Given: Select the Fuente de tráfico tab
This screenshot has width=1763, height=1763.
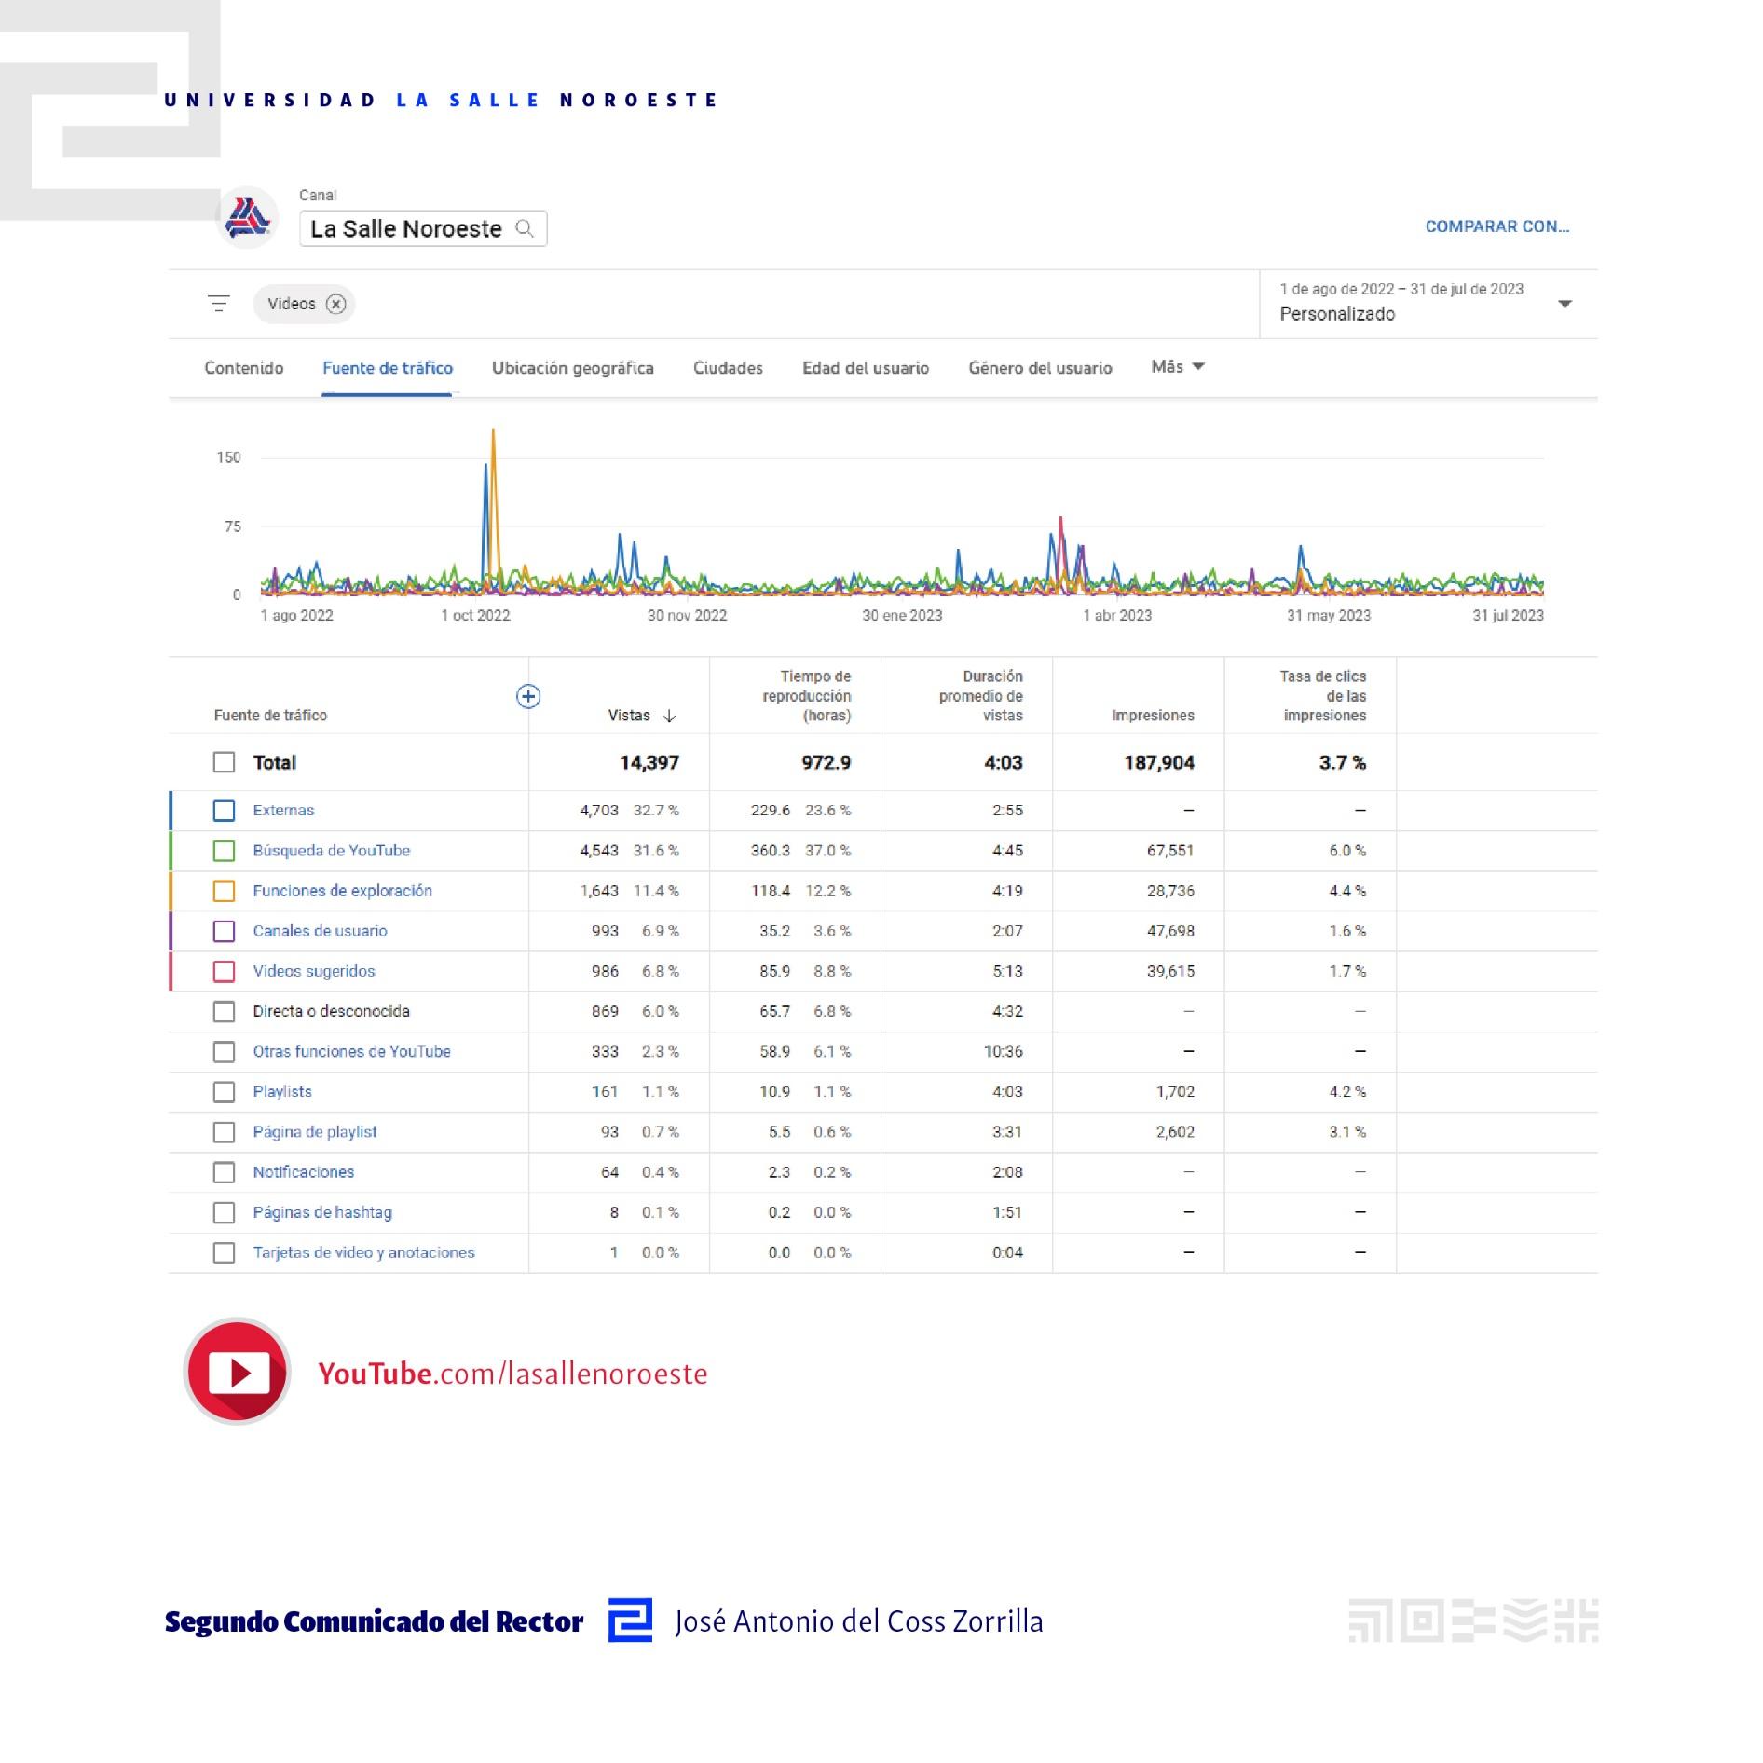Looking at the screenshot, I should (388, 368).
